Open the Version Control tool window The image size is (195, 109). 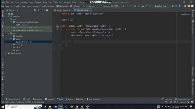13,99
